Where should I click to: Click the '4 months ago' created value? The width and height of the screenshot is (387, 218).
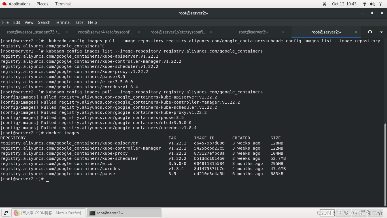(248, 169)
